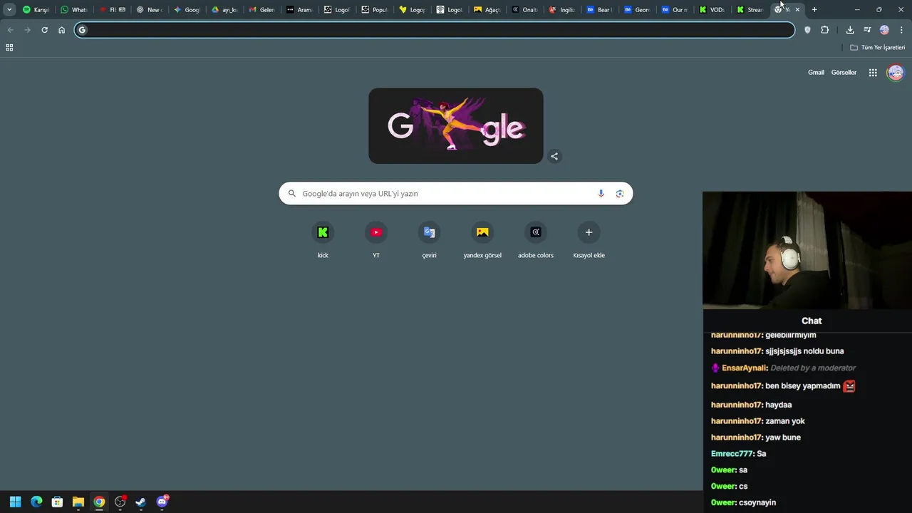Open the Gmail link
This screenshot has height=513, width=912.
[x=816, y=73]
